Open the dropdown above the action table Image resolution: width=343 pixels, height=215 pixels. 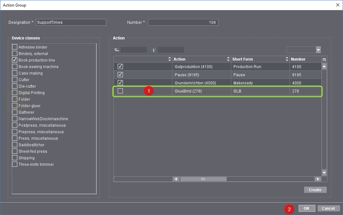[318, 50]
